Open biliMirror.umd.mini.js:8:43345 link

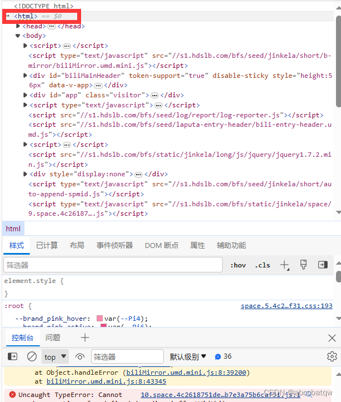[106, 381]
